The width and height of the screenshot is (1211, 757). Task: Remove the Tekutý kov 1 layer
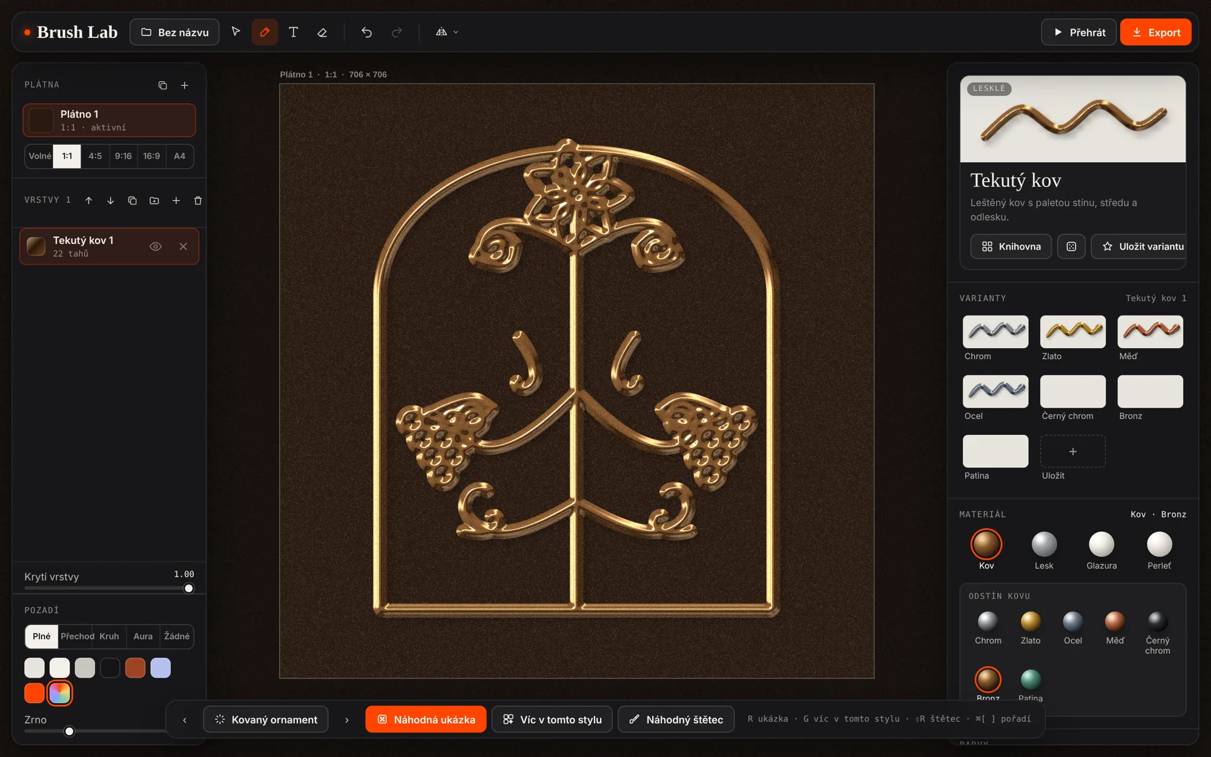(183, 246)
